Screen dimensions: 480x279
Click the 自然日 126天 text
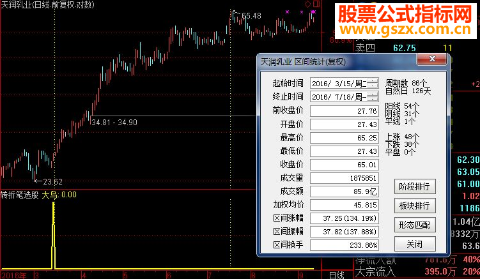tap(408, 91)
